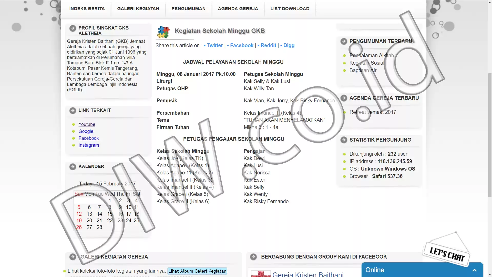Image resolution: width=492 pixels, height=277 pixels.
Task: Click the arrow icon beside Bergabung Dengan Group Facebook
Action: tap(253, 257)
